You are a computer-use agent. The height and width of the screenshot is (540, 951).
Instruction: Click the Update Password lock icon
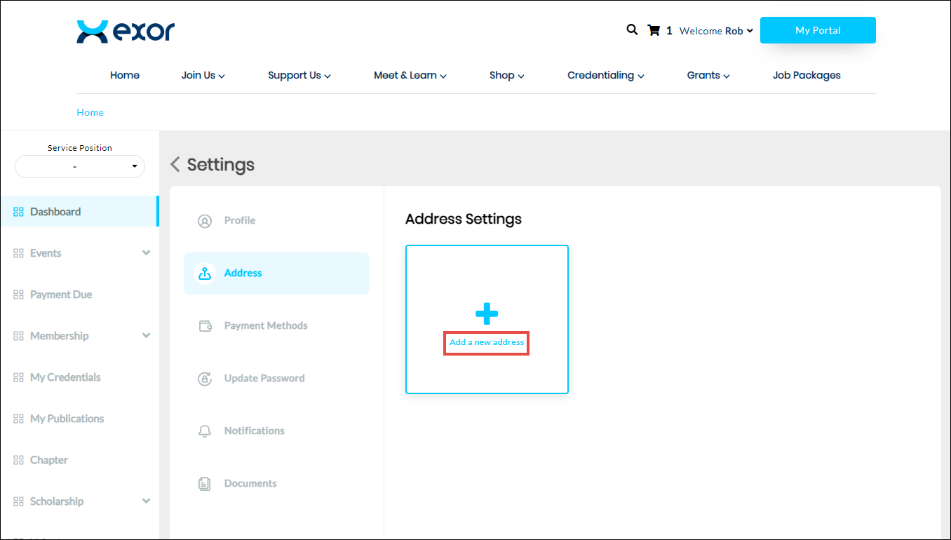pyautogui.click(x=205, y=379)
